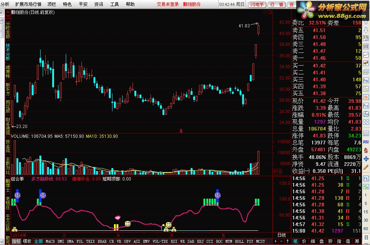The height and width of the screenshot is (245, 370).
Task: Open the f(x) formula manager icon
Action: pyautogui.click(x=366, y=114)
